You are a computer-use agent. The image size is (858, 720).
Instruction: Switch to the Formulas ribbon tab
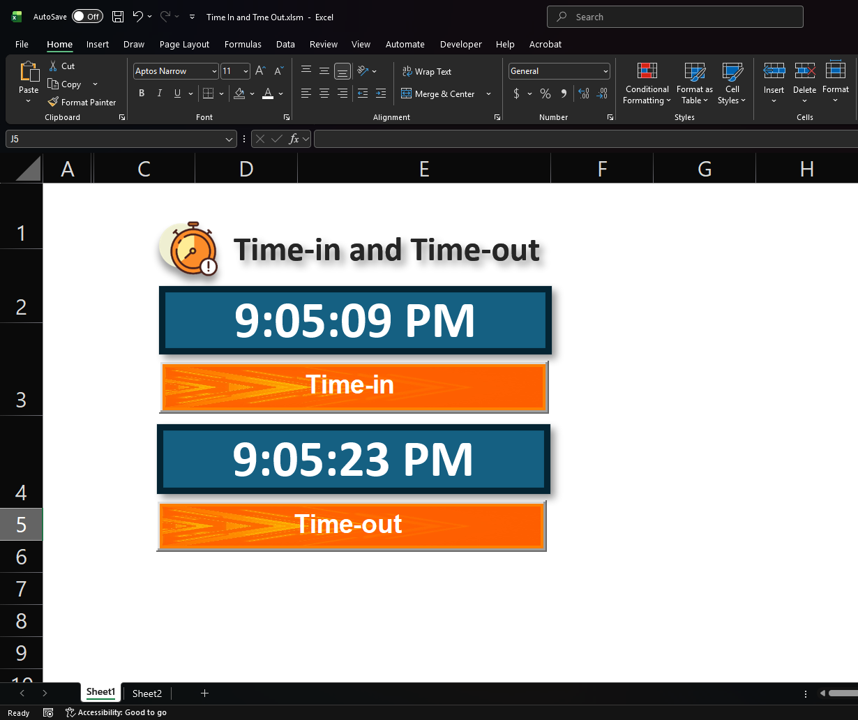pyautogui.click(x=243, y=44)
